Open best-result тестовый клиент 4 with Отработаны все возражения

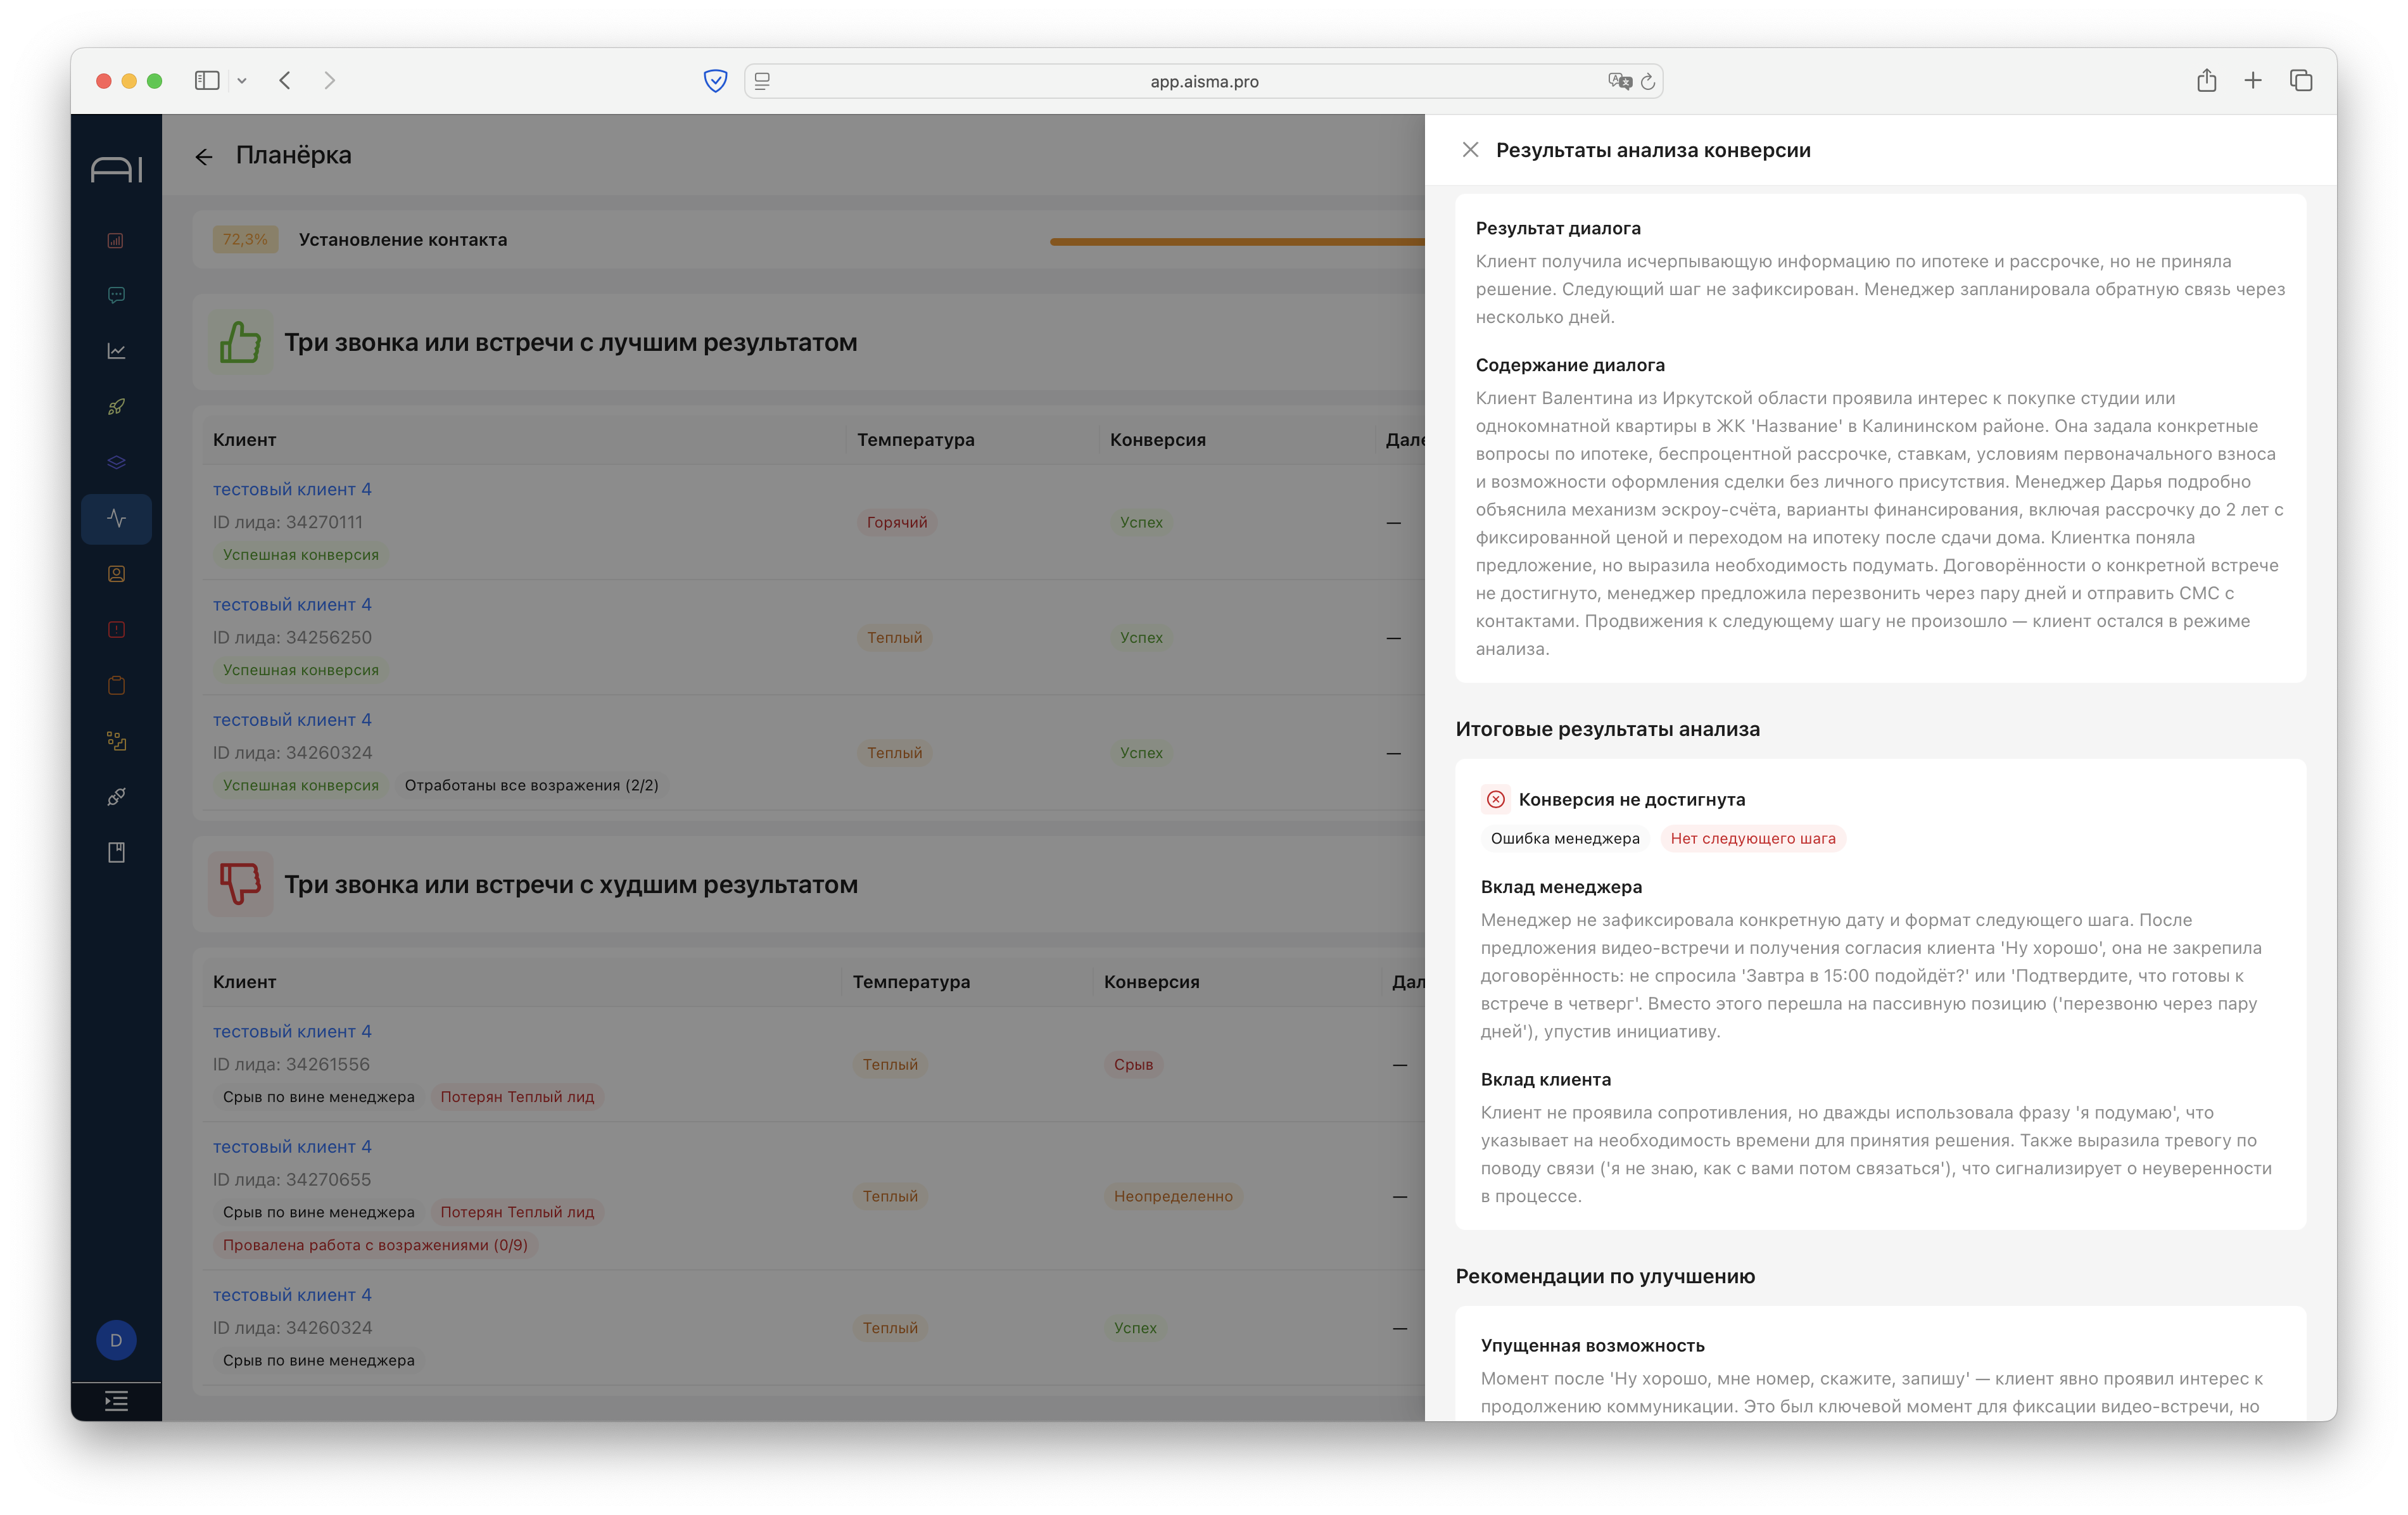coord(292,719)
